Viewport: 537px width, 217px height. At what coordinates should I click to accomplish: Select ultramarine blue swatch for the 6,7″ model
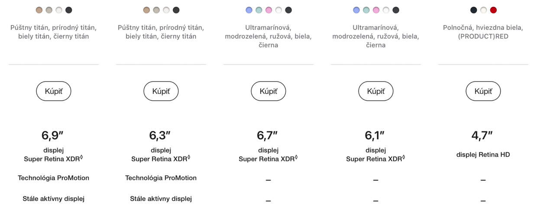pos(249,10)
